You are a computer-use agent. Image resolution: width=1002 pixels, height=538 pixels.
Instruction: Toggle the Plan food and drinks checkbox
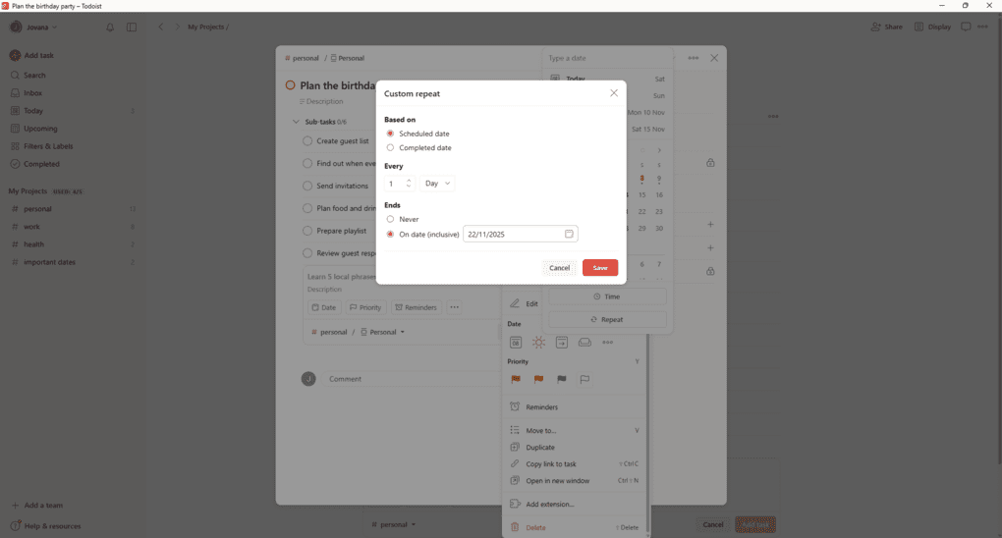click(307, 208)
